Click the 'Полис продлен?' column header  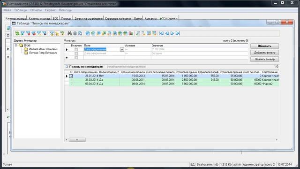pos(109,72)
